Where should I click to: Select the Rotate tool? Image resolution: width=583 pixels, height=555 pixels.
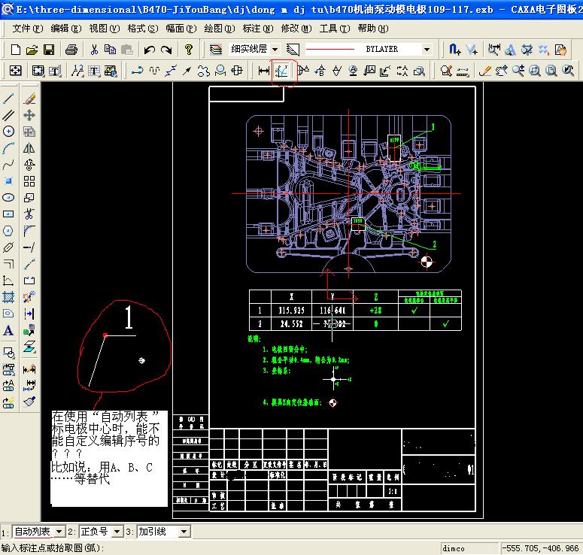click(x=29, y=164)
